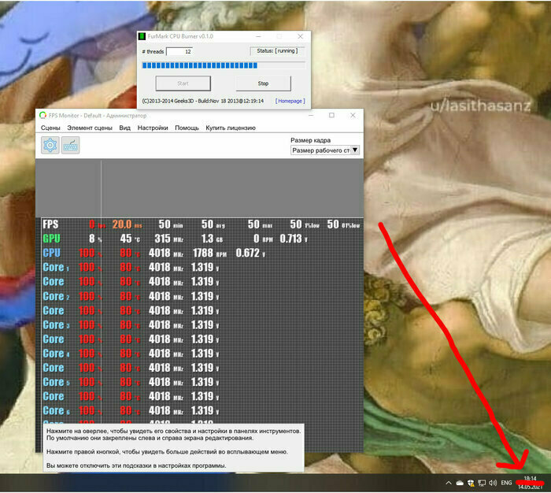Click the FPS Monitor logo in title bar

(43, 115)
